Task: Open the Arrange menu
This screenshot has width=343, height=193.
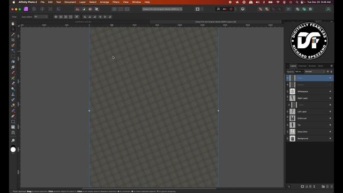Action: tap(105, 2)
